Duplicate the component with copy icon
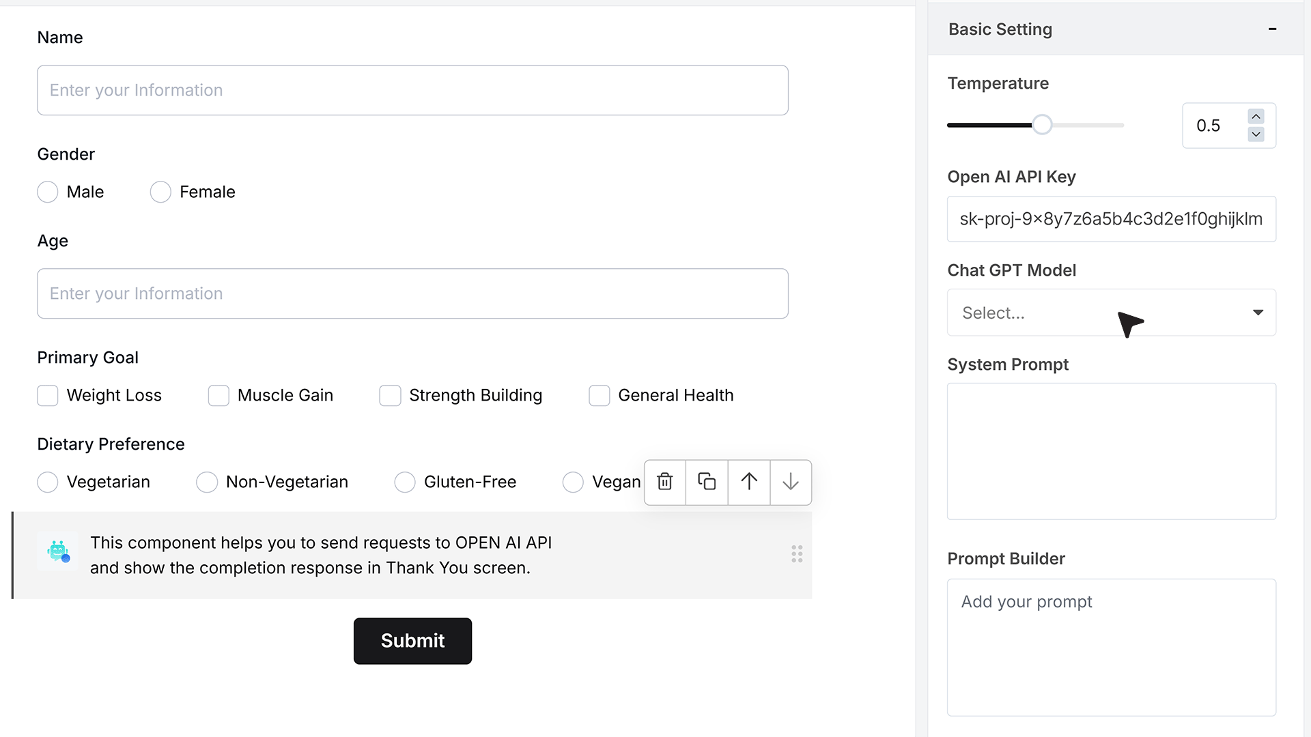1311x737 pixels. (707, 482)
